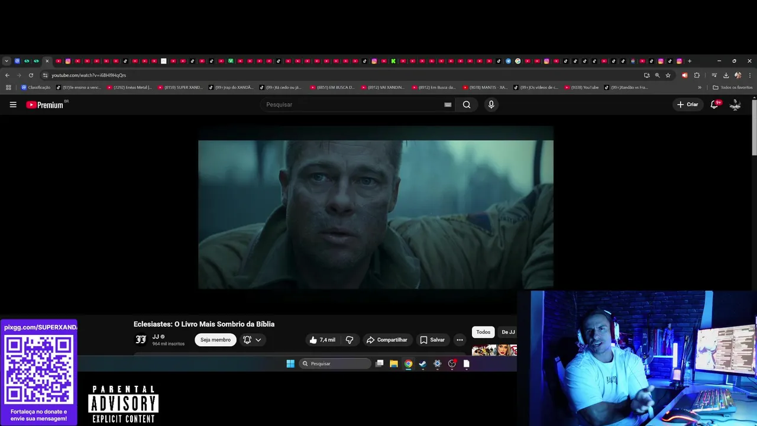Screen dimensions: 757x426
Task: Start voice search with the microphone
Action: tap(491, 105)
